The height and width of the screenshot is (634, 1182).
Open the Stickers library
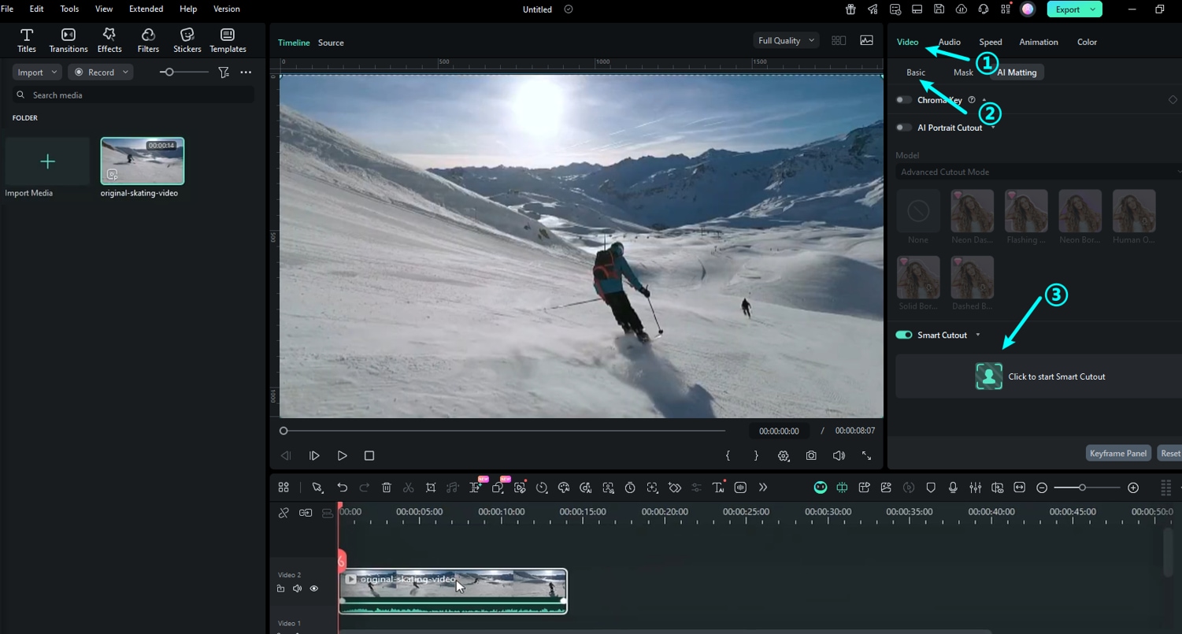pos(187,40)
